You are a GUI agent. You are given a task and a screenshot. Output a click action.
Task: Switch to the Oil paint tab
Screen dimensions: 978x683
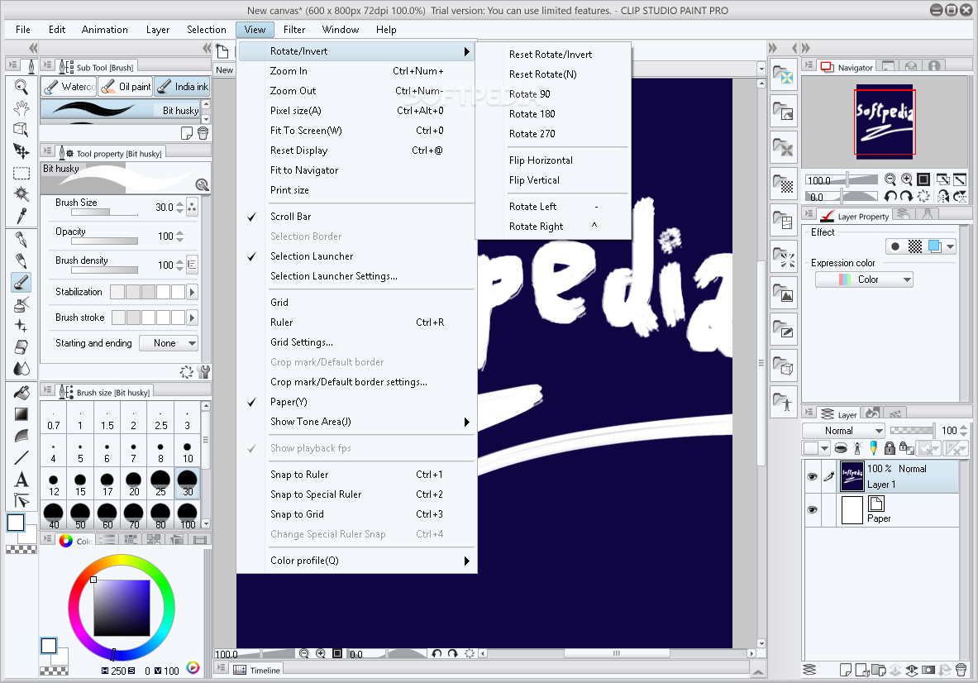(126, 87)
